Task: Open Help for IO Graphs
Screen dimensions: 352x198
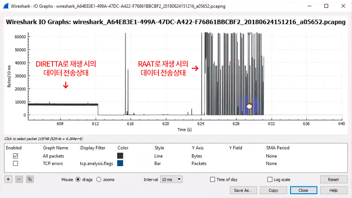Action: [x=333, y=191]
